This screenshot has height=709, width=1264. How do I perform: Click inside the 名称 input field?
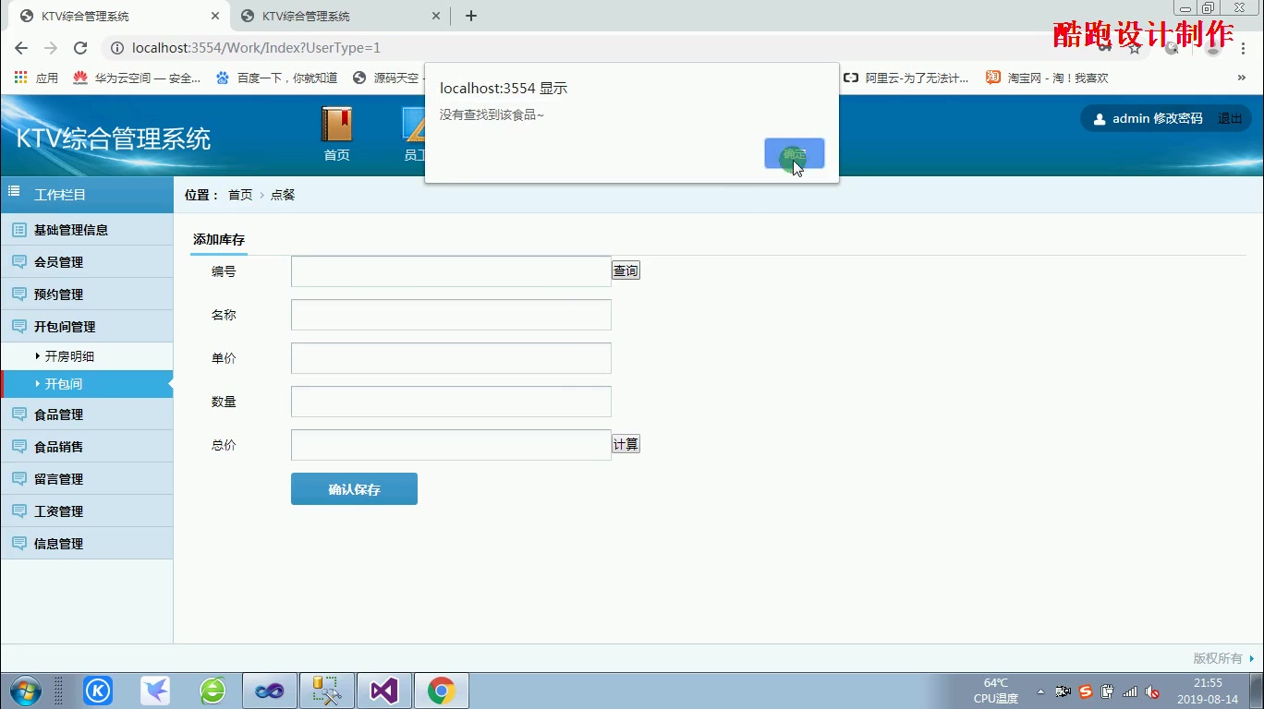pos(450,314)
